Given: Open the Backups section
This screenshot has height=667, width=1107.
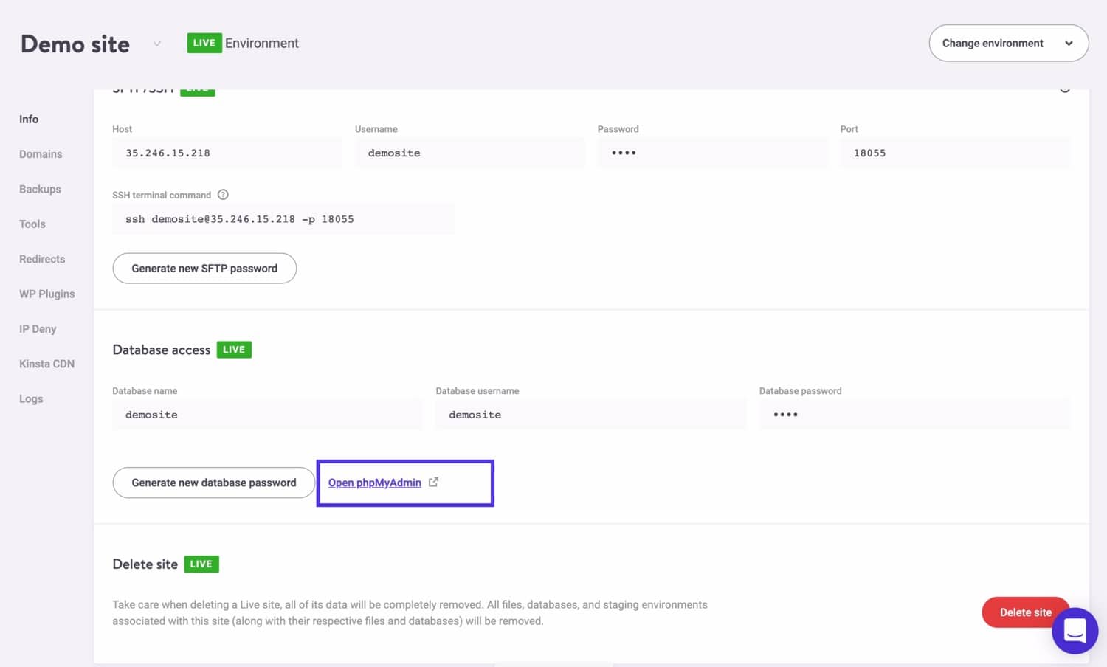Looking at the screenshot, I should point(39,189).
